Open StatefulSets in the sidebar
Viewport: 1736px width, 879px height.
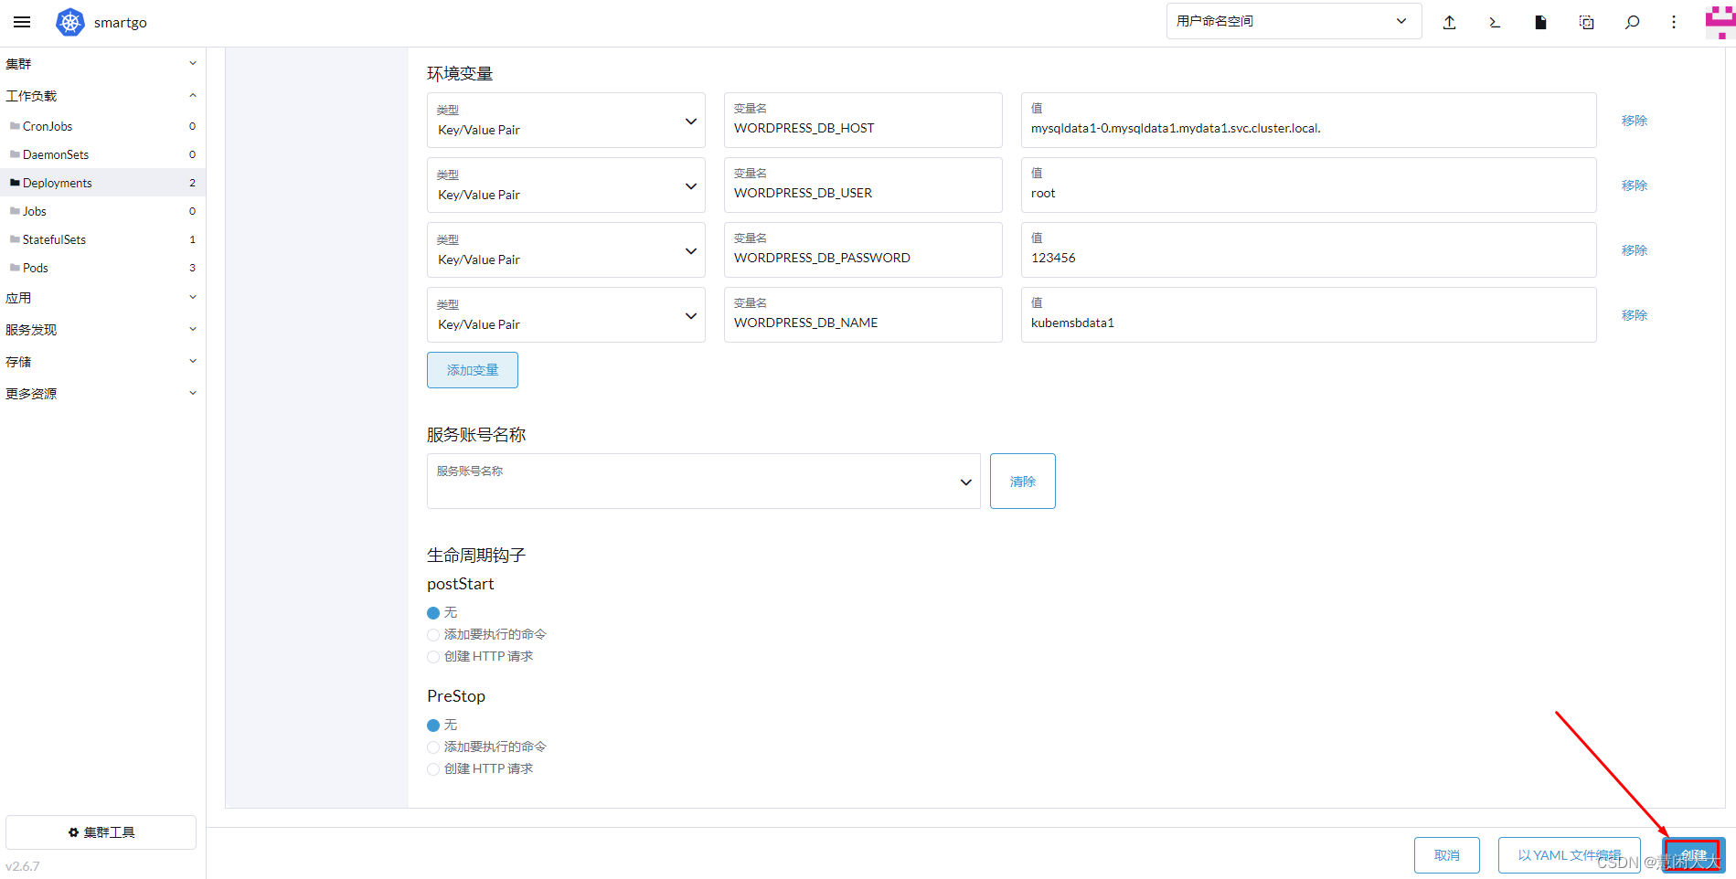(102, 239)
